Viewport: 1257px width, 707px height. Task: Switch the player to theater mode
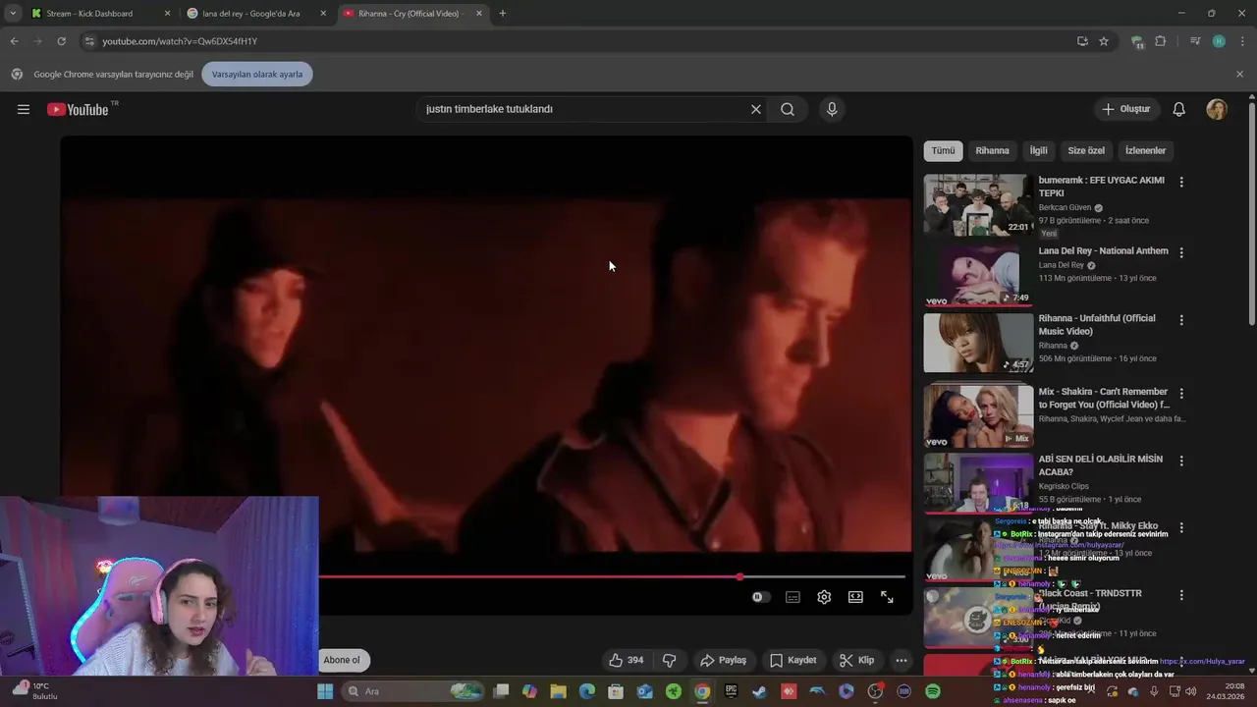point(855,597)
